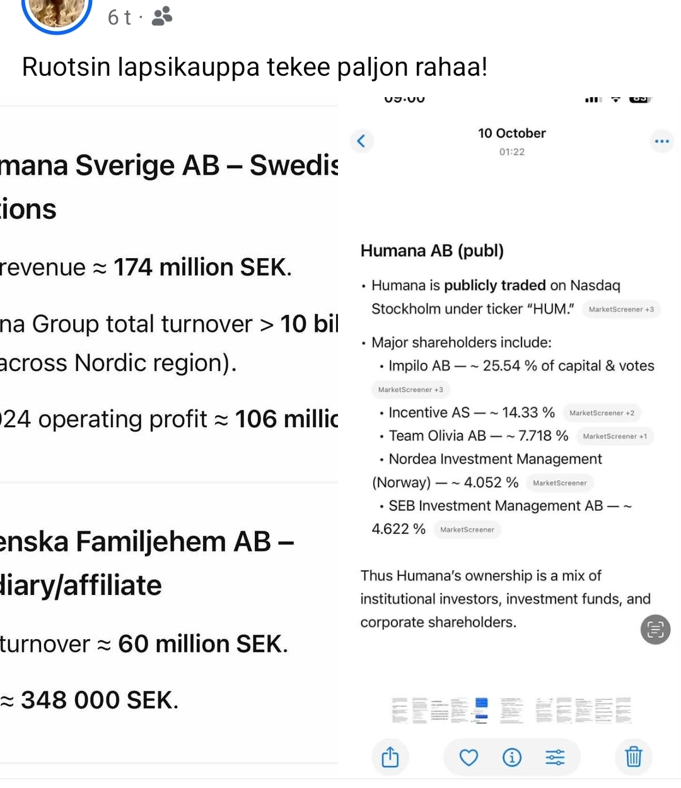Open the edit adjustments sliders icon

pyautogui.click(x=555, y=756)
